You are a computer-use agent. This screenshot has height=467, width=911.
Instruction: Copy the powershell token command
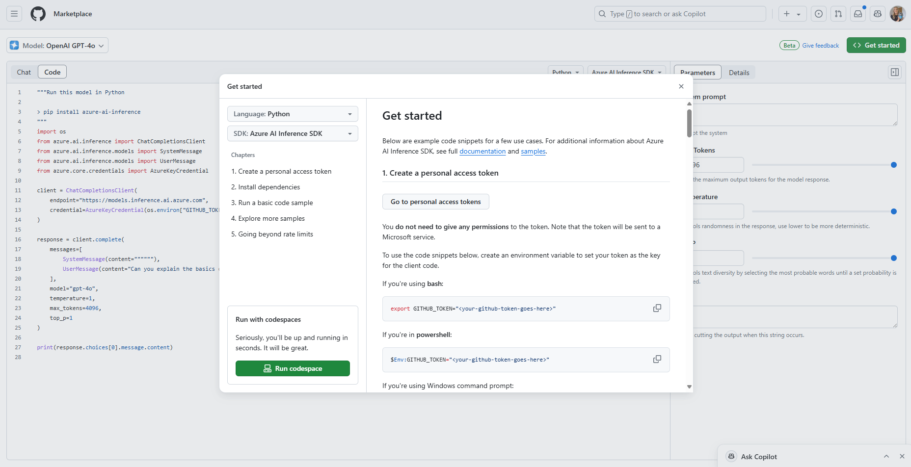click(657, 359)
